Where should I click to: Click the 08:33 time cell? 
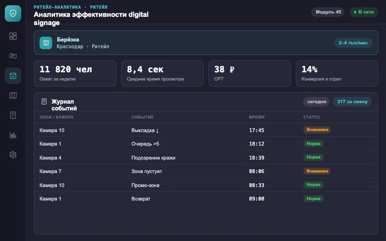pos(257,186)
